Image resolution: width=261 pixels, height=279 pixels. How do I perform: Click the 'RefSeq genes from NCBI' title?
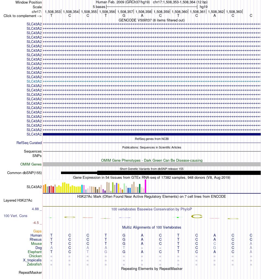(152, 139)
